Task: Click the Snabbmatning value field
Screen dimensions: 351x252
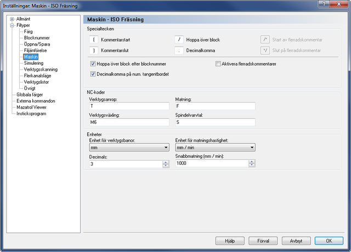Action: (x=212, y=163)
